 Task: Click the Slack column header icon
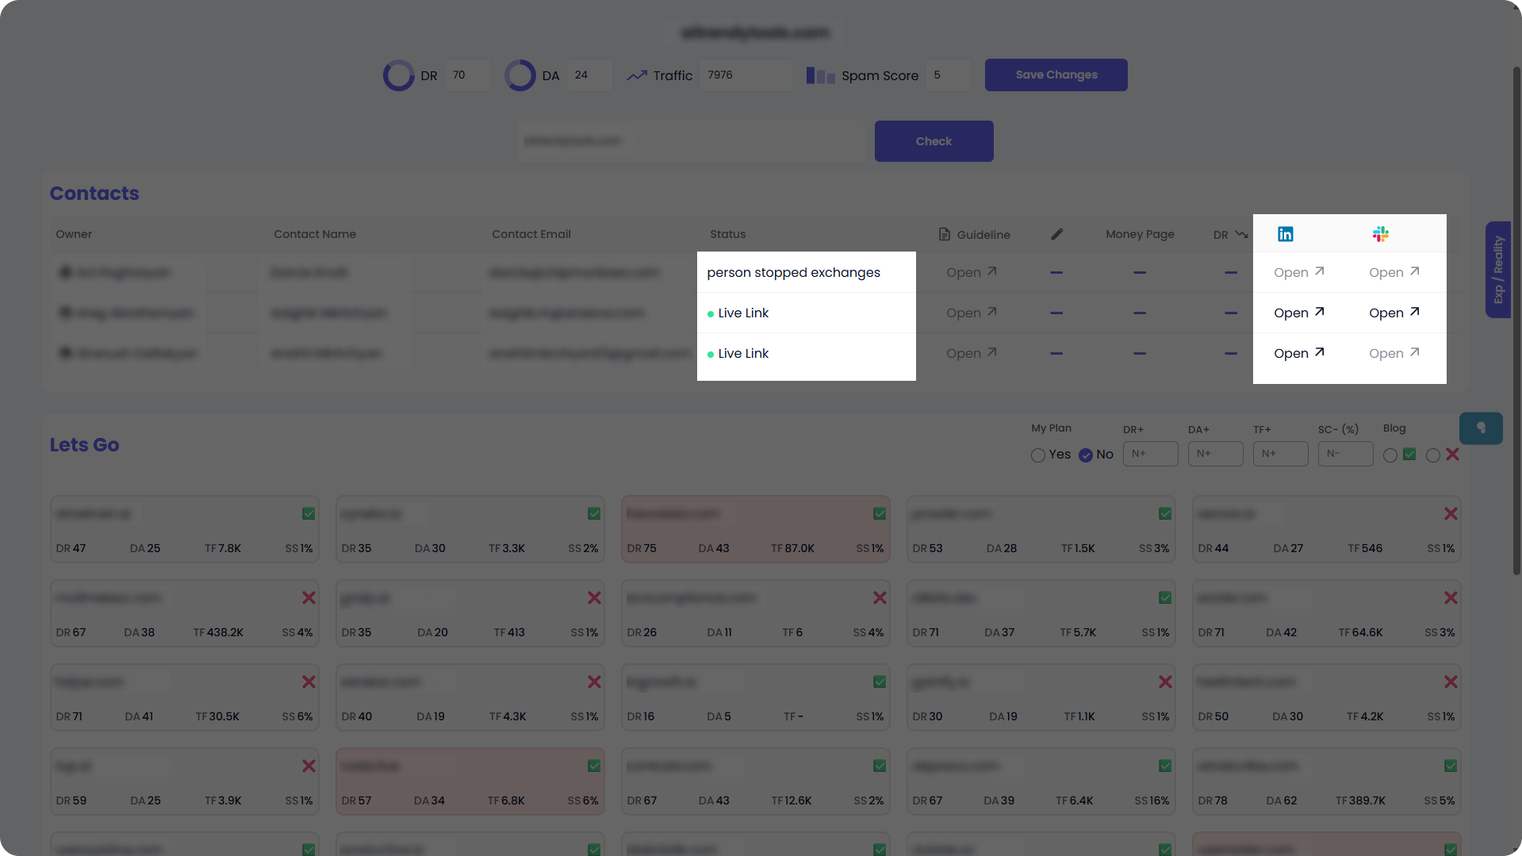[x=1381, y=234]
